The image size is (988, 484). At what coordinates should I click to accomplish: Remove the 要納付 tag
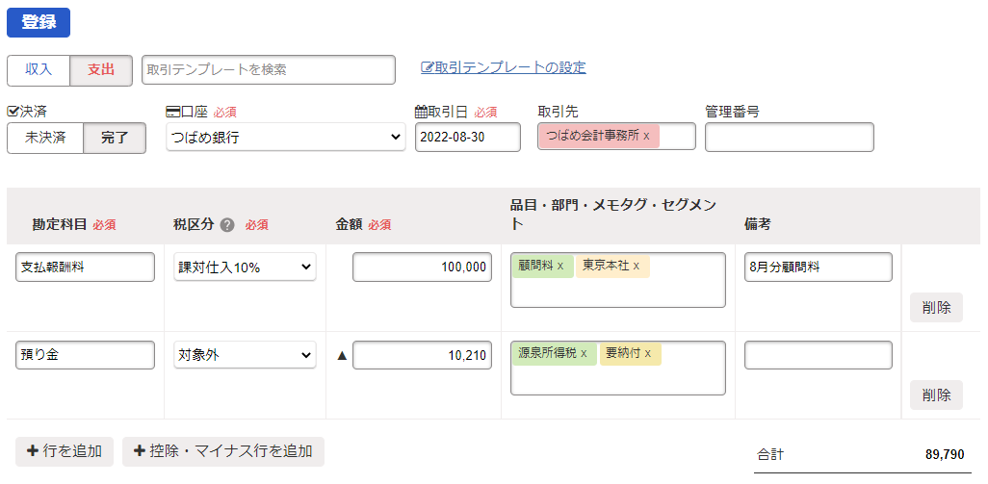click(x=648, y=353)
